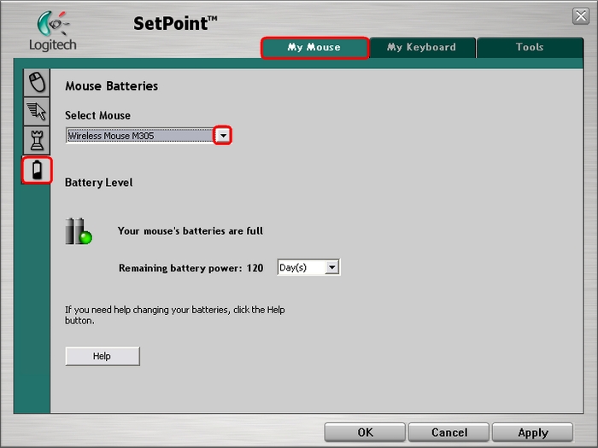This screenshot has height=448, width=598.
Task: Select the pointer movement settings icon
Action: click(37, 110)
